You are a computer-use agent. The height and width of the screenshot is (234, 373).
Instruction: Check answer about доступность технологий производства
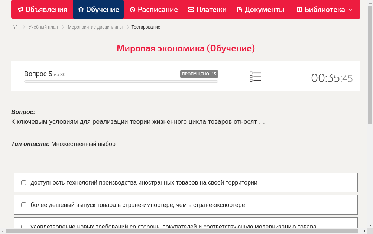point(23,182)
